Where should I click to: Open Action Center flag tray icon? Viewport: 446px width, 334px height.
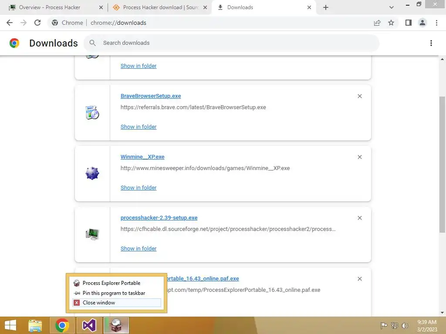(x=384, y=325)
